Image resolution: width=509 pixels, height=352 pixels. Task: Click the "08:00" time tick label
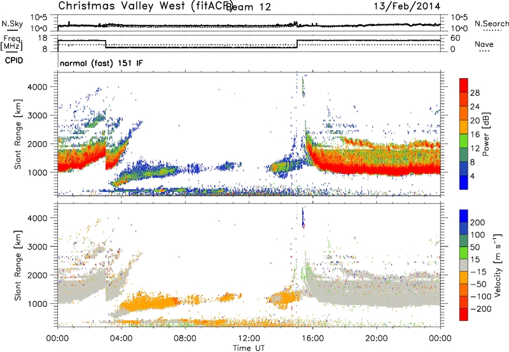point(185,339)
